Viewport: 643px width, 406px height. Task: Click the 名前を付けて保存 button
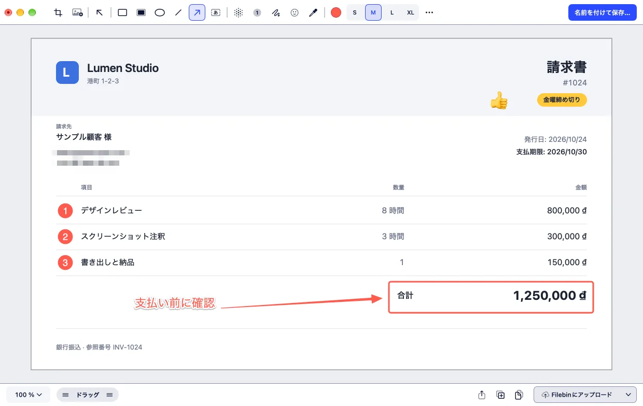click(x=603, y=12)
